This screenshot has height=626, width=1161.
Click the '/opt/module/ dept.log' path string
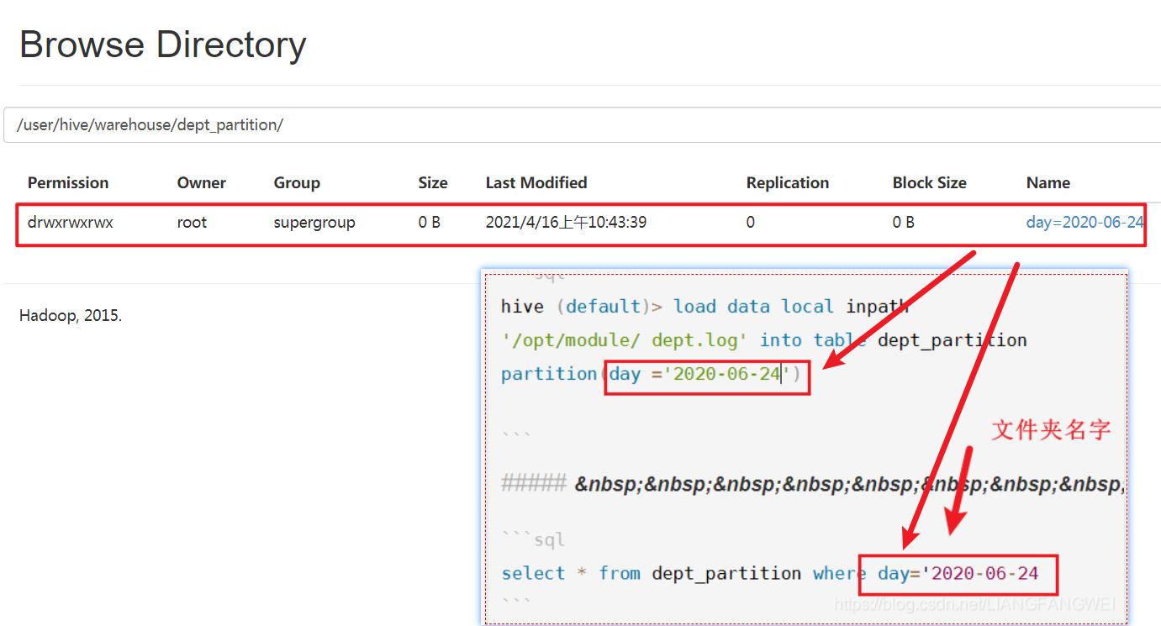point(624,340)
